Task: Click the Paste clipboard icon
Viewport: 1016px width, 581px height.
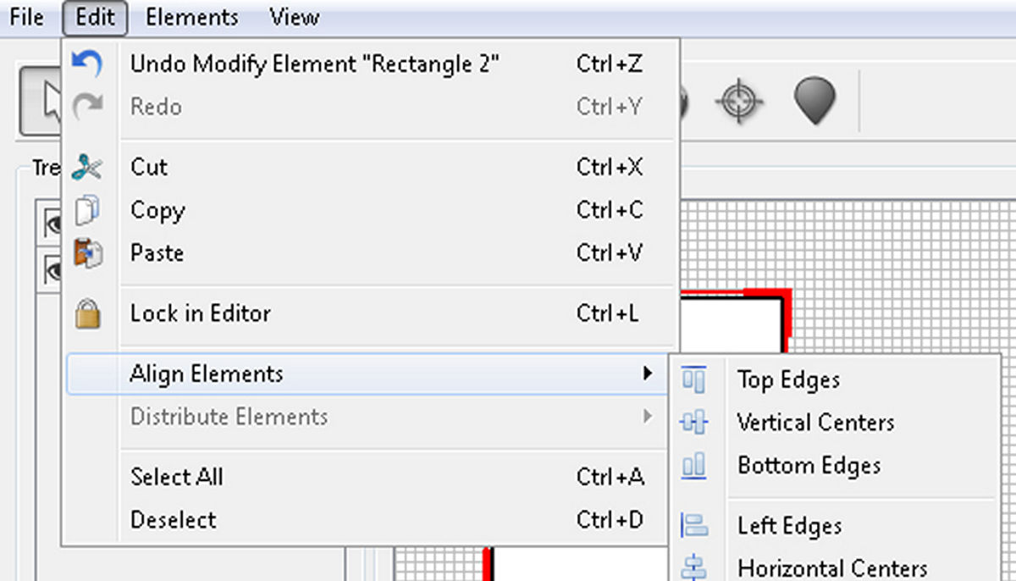Action: click(x=87, y=253)
